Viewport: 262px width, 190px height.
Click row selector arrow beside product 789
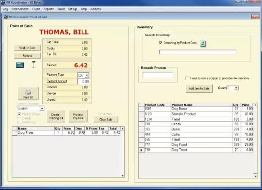141,150
